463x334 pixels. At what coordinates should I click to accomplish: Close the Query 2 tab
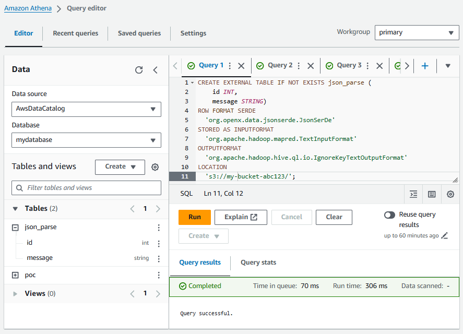311,66
